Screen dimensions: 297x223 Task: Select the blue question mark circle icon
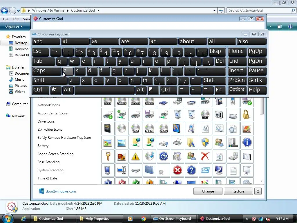[191, 170]
